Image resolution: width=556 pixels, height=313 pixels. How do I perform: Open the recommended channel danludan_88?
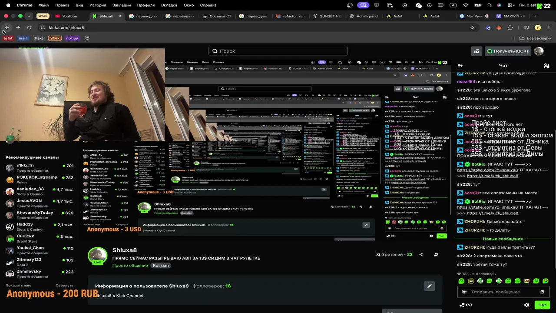tap(40, 191)
